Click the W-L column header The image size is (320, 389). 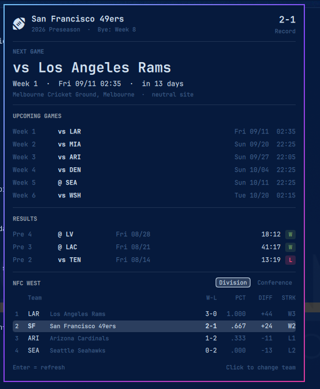(x=211, y=298)
